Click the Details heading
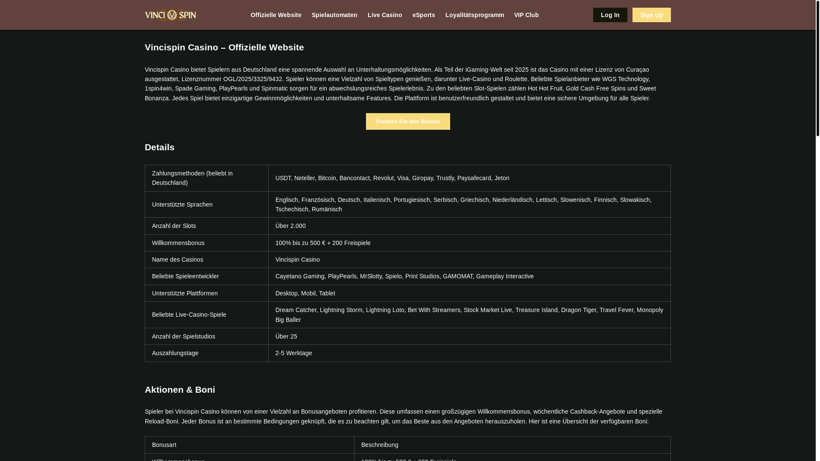The image size is (820, 461). click(160, 147)
